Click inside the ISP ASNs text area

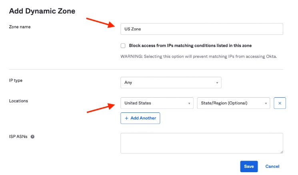[202, 143]
